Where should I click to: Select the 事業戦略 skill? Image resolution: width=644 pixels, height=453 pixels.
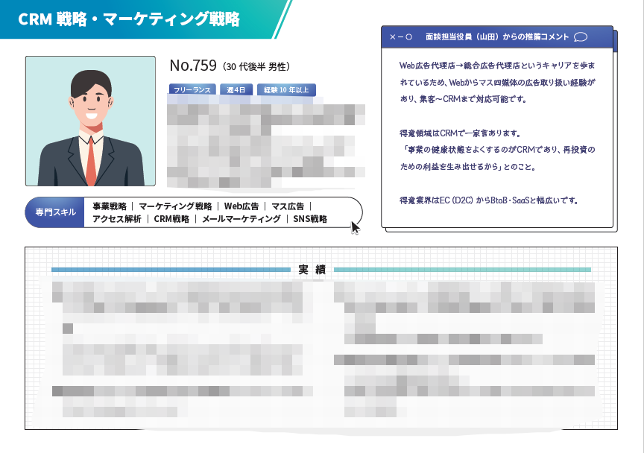[110, 206]
